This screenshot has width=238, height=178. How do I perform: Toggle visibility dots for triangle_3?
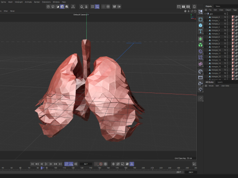click(228, 27)
